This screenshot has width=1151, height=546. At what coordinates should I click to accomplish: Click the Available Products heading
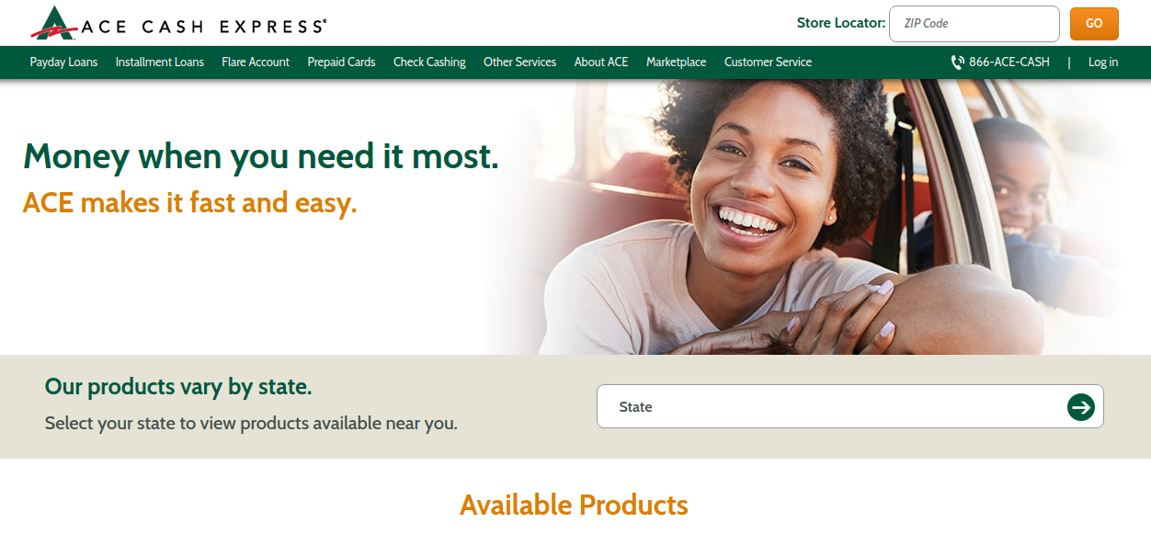(x=574, y=505)
